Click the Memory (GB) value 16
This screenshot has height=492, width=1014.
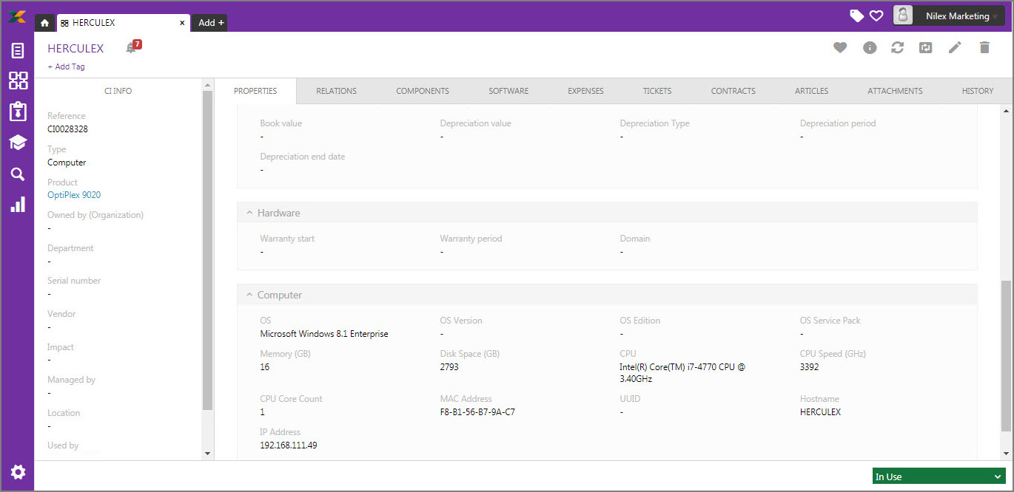click(x=265, y=366)
